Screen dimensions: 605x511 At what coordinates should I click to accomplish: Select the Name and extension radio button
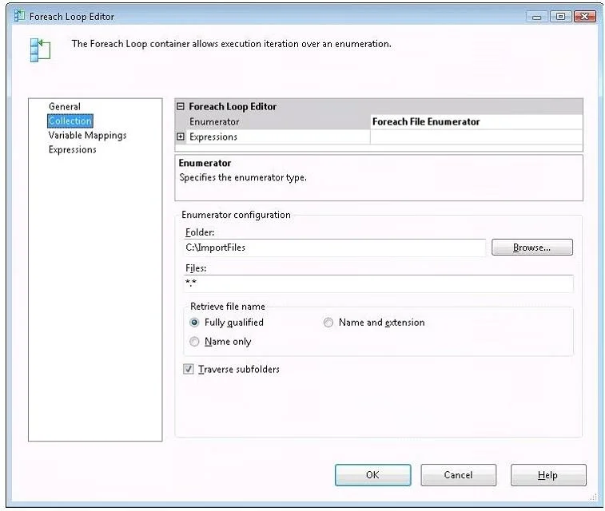328,322
